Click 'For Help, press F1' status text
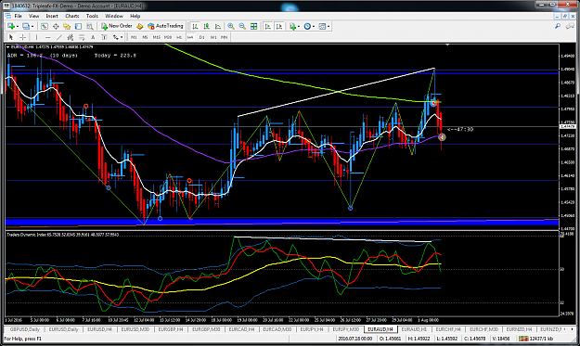Screen dimensions: 580x346 click(22, 339)
